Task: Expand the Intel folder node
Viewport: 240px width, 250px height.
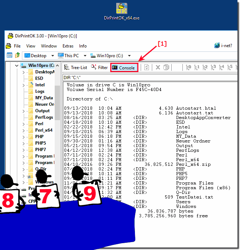Action: 24,85
